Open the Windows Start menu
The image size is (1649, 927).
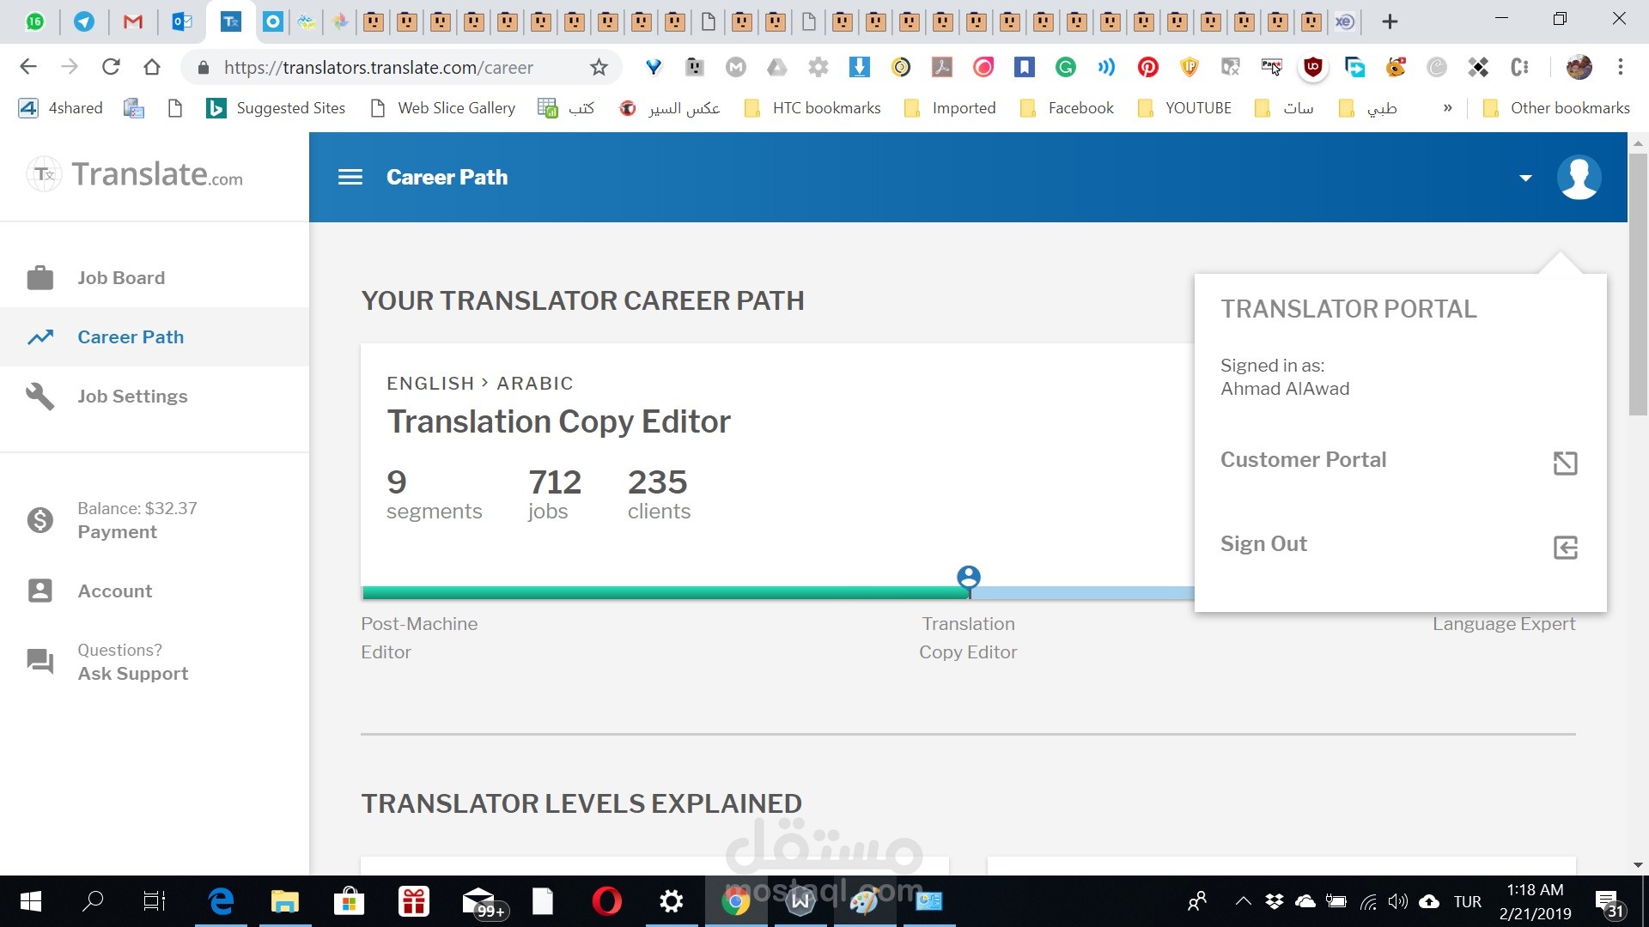click(30, 901)
